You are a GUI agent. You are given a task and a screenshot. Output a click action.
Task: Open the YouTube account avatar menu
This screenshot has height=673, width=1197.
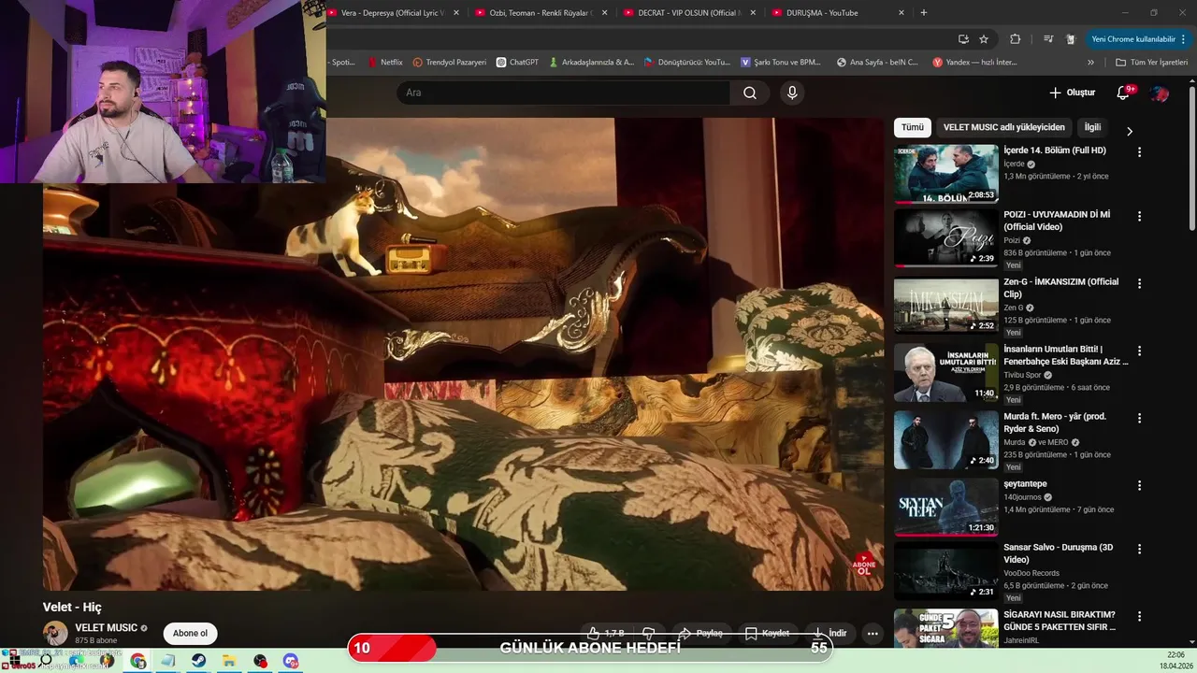(x=1160, y=93)
